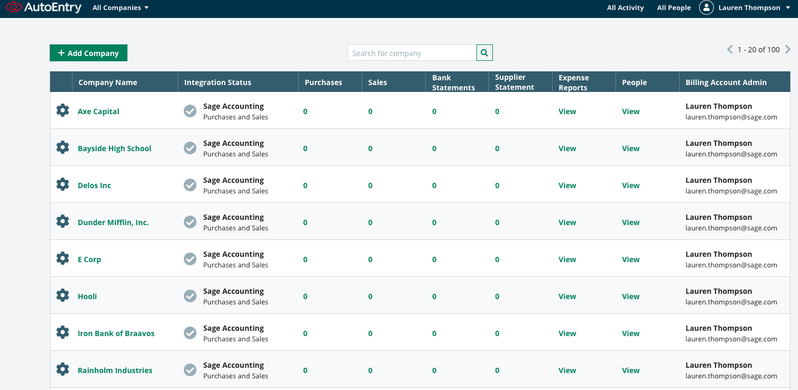Screen dimensions: 798x390
Task: Click the search magnifier button
Action: (x=484, y=53)
